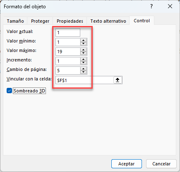Viewport: 180px width, 172px height.
Task: Open the dialog help question mark
Action: [151, 6]
